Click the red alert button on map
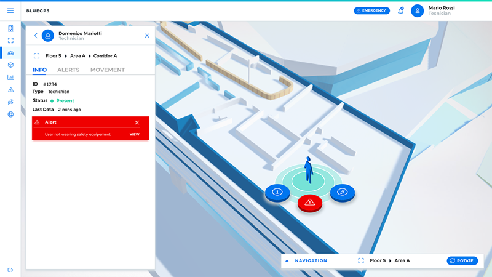Image resolution: width=492 pixels, height=277 pixels. click(x=310, y=203)
